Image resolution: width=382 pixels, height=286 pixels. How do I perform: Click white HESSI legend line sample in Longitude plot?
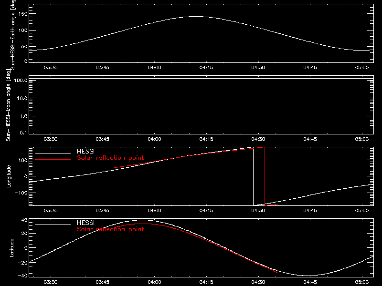53,153
